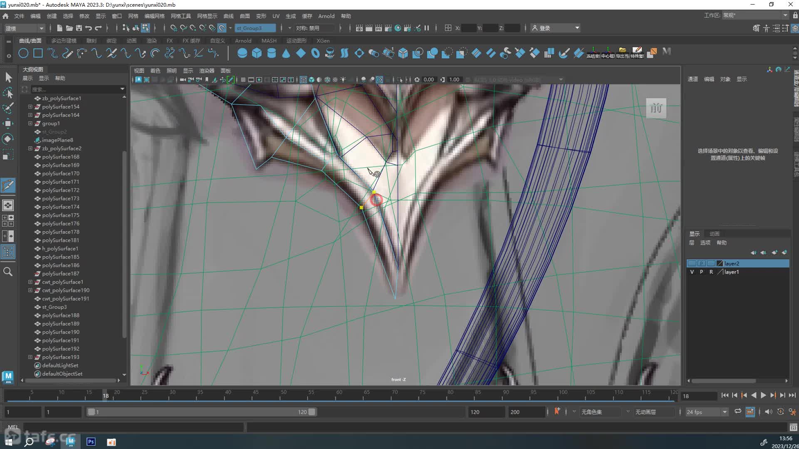The height and width of the screenshot is (449, 799).
Task: Toggle the loop playback icon
Action: (x=738, y=412)
